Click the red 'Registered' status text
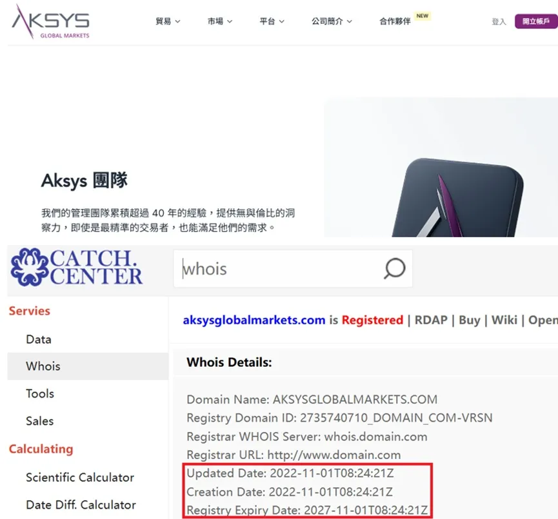 pos(372,320)
